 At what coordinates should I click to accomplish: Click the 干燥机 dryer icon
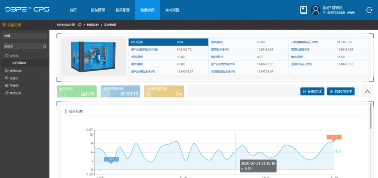coord(6,85)
